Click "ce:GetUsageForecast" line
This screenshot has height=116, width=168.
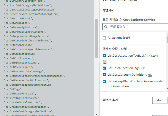tap(20, 94)
